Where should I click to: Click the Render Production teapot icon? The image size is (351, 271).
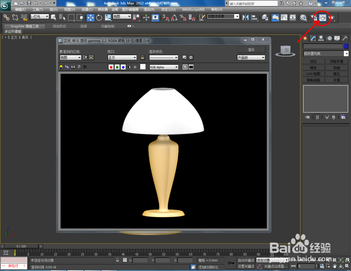[332, 17]
